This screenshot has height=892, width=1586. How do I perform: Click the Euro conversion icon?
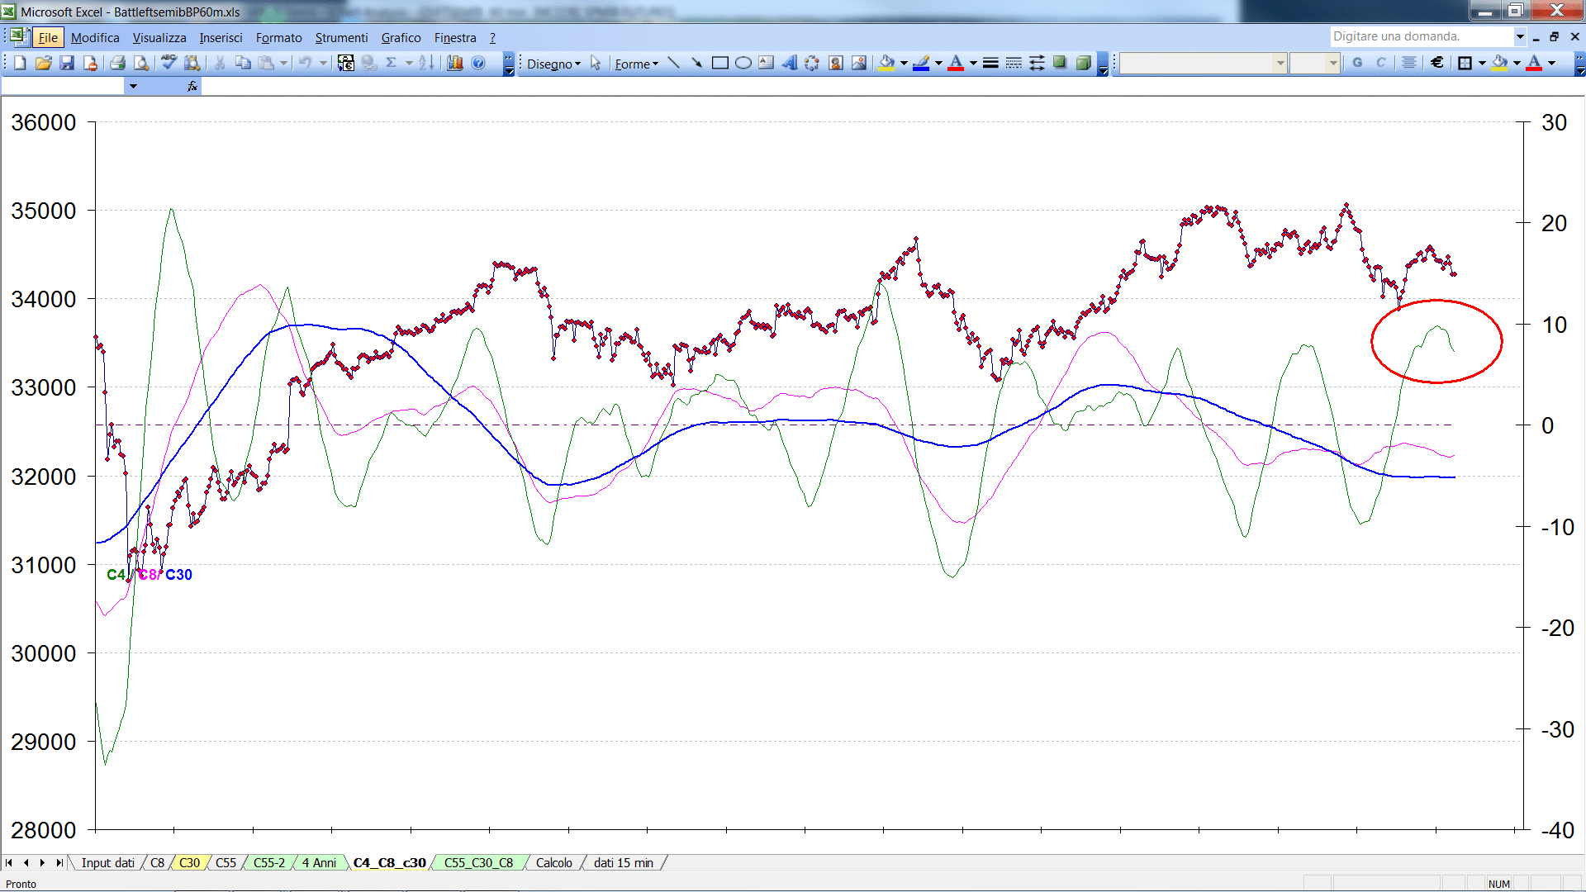345,63
